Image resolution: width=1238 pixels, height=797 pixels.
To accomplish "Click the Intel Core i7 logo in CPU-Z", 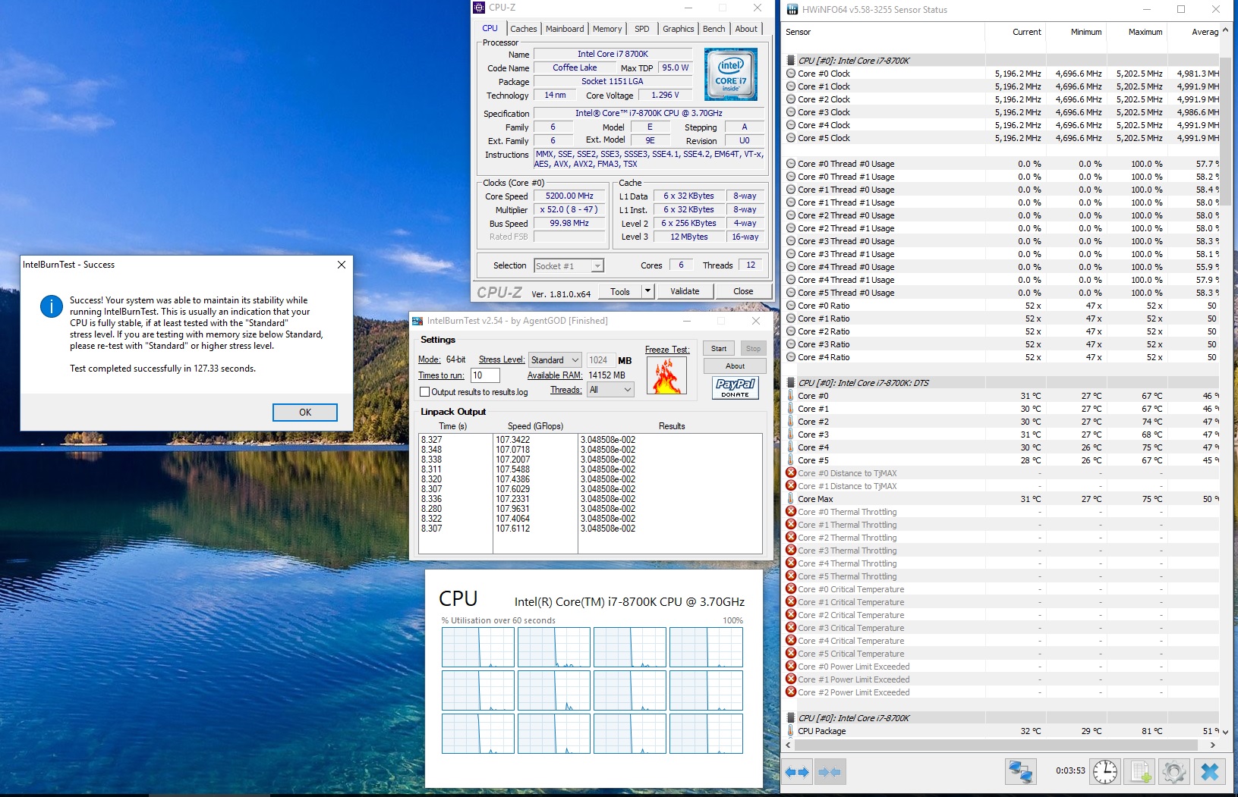I will [x=730, y=75].
